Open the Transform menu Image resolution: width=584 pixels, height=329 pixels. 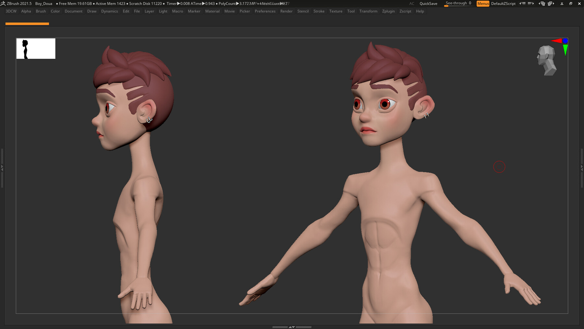click(x=368, y=11)
